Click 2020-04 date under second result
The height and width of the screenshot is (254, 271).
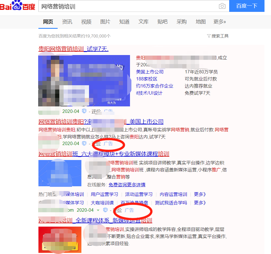tap(71, 143)
